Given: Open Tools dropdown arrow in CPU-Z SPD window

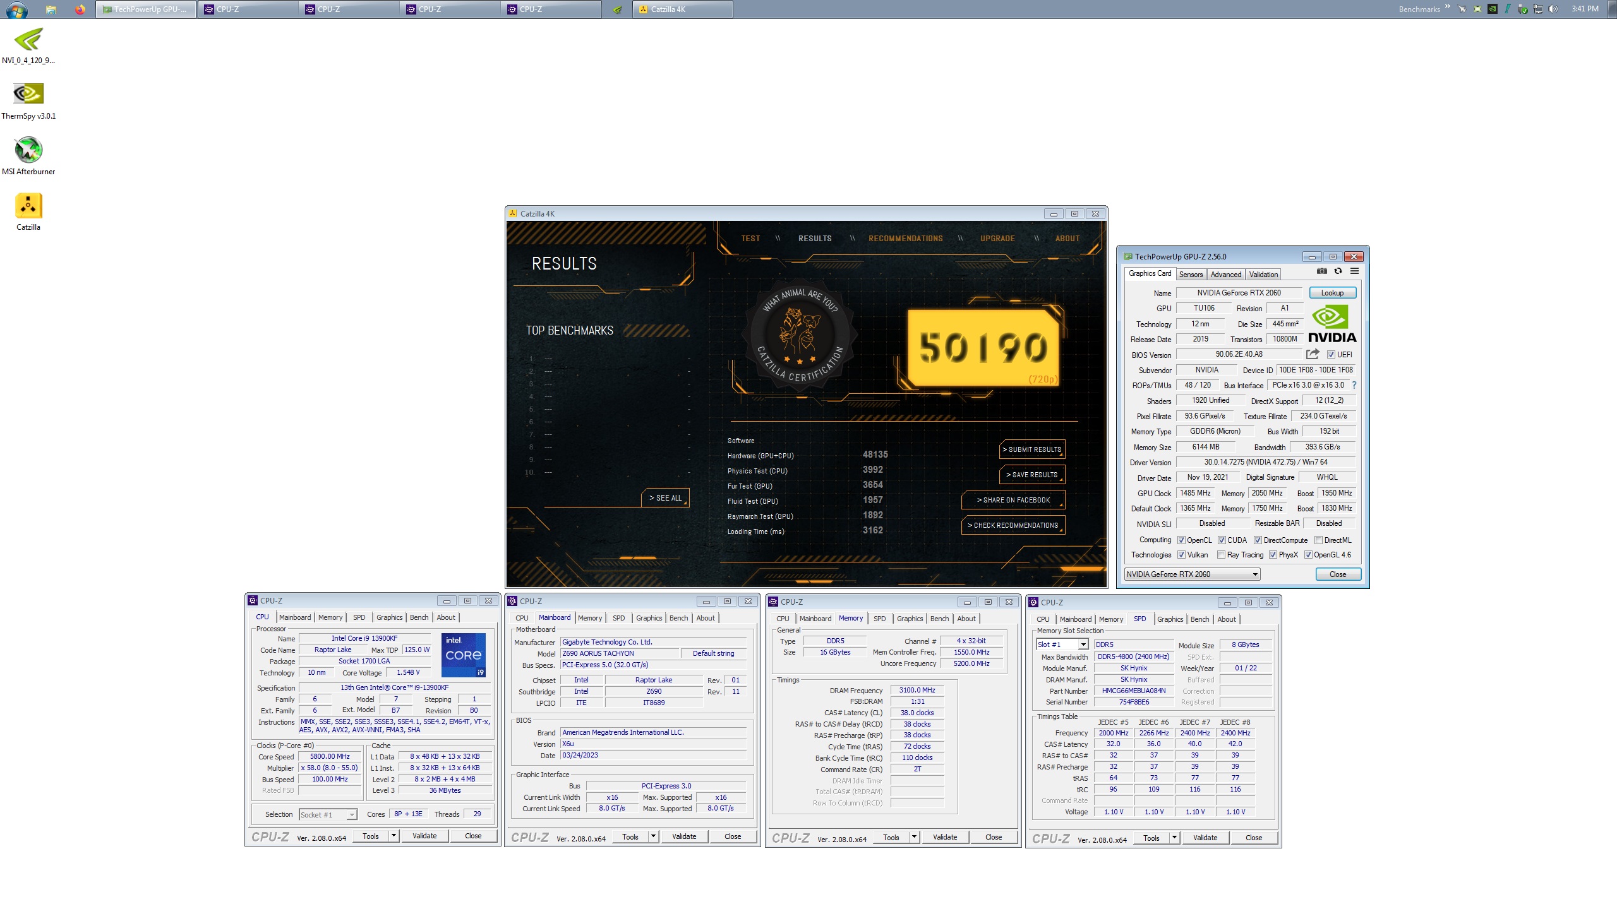Looking at the screenshot, I should (x=1174, y=838).
